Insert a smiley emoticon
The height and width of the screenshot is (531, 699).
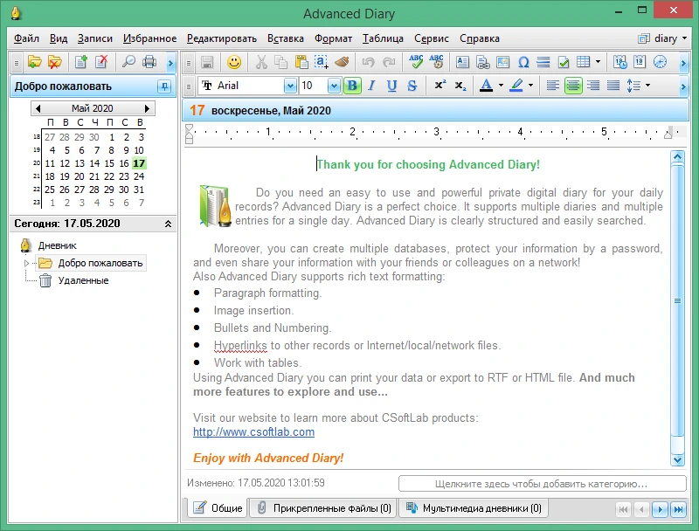(x=234, y=62)
